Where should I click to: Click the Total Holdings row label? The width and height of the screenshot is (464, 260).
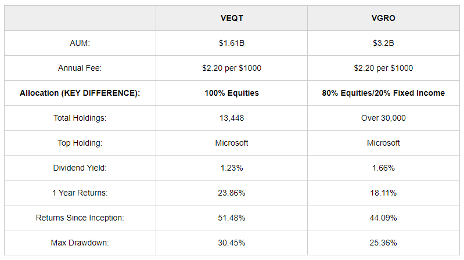coord(80,118)
